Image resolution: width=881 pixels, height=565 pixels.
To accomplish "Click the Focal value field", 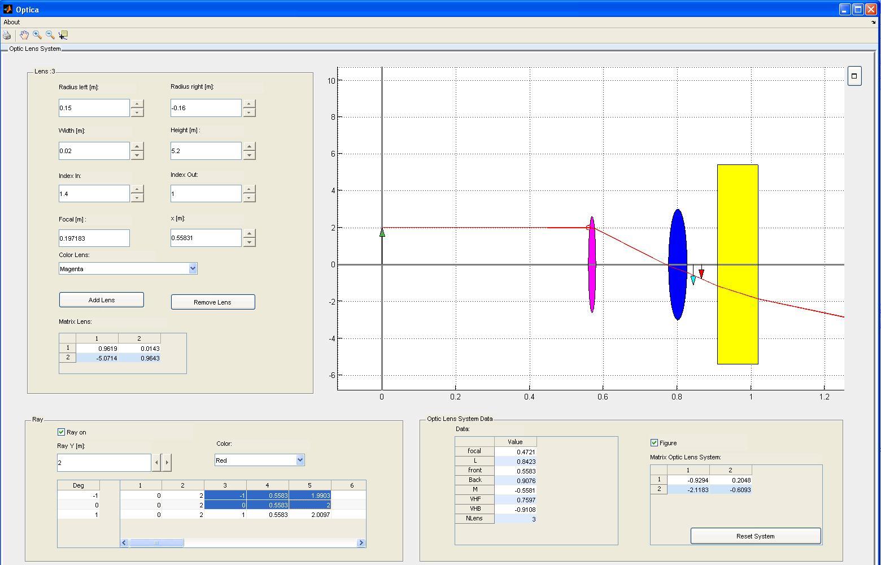I will pos(94,238).
